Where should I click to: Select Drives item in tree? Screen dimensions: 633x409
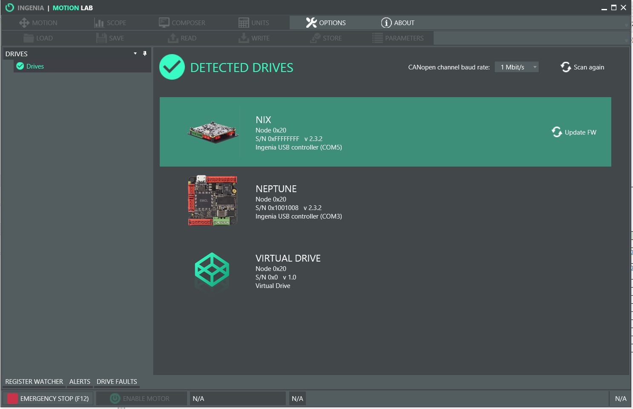coord(35,66)
